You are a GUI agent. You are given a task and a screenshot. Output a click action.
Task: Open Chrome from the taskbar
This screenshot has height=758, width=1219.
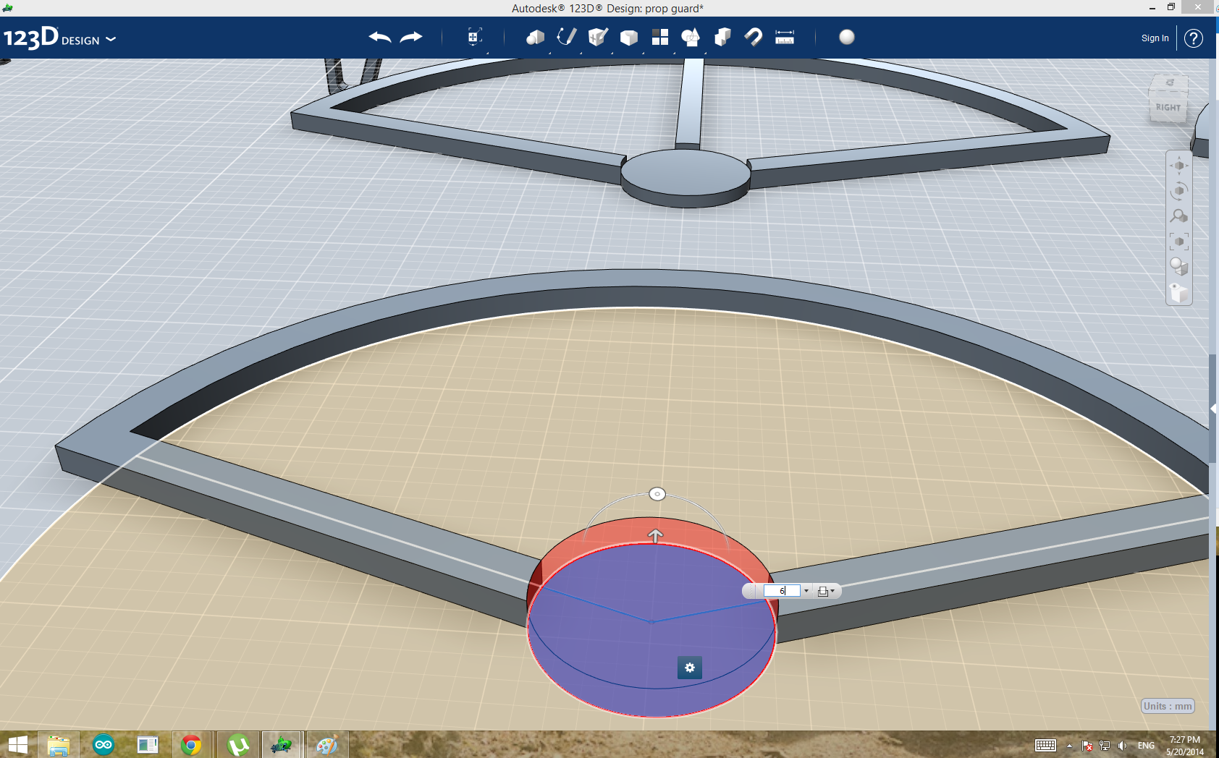[x=191, y=745]
